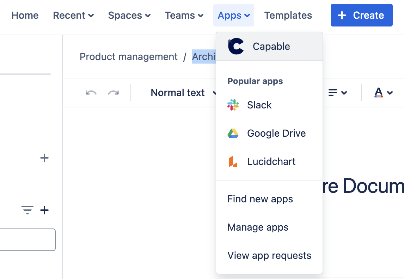Select Slack from popular apps

pos(259,105)
